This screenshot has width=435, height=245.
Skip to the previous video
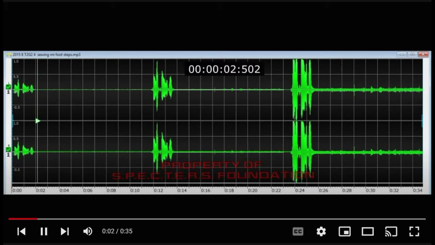pos(21,231)
